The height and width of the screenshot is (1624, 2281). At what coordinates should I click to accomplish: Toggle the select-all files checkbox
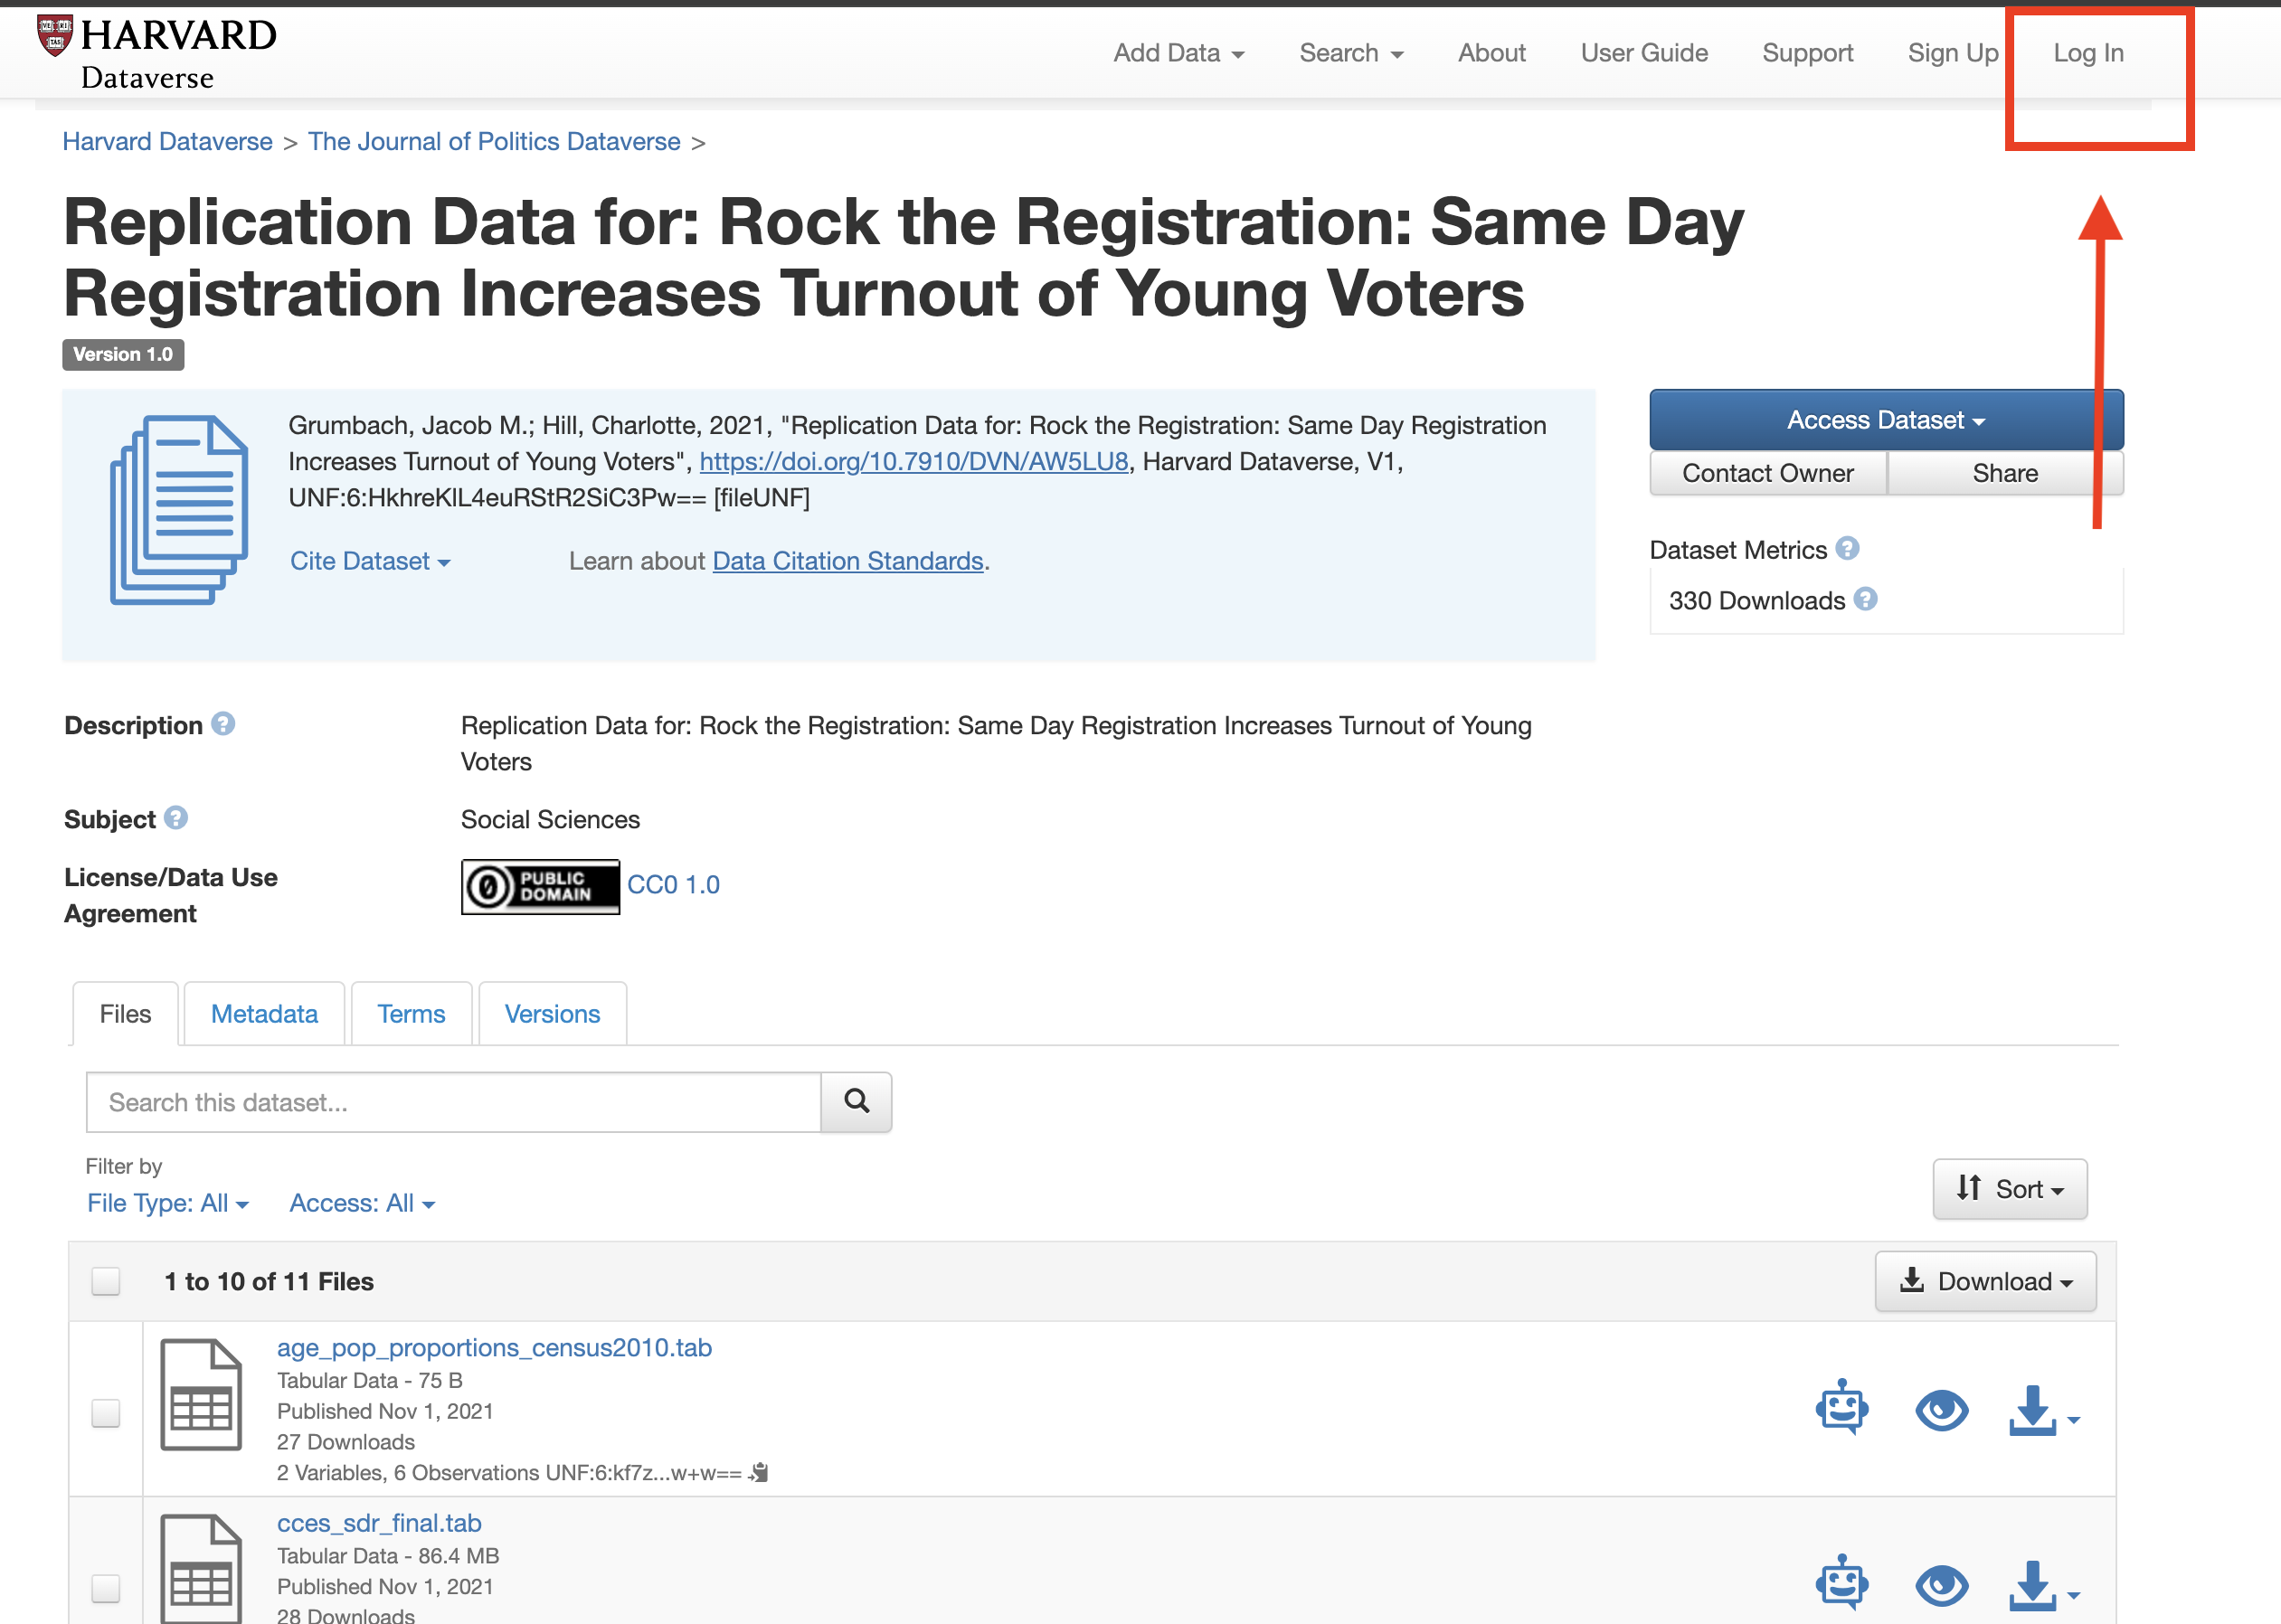106,1281
